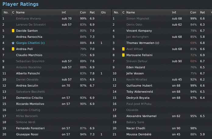Open Giuseppe Rossi's player profile
212x139 pixels.
28,134
